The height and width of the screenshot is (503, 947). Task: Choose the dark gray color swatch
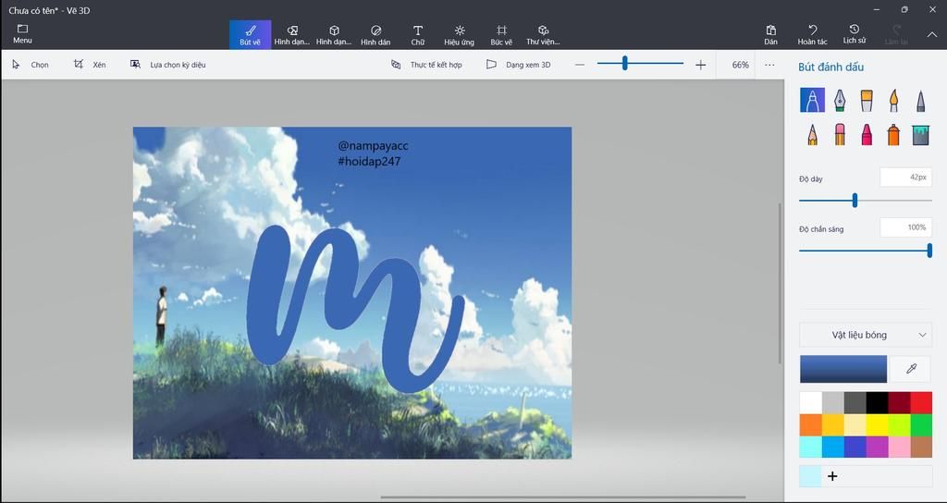(x=855, y=403)
